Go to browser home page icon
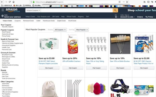 [x=14, y=2]
